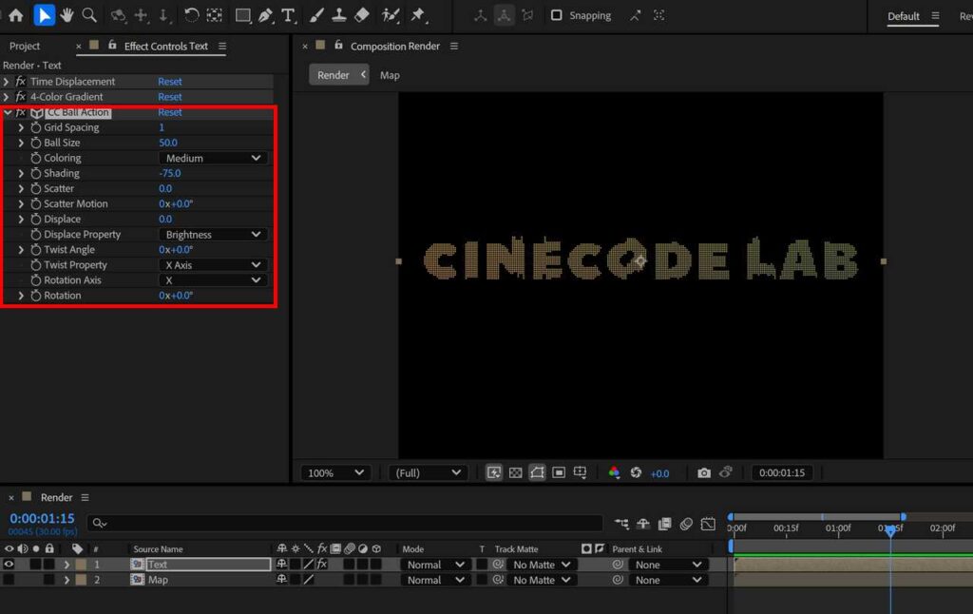The image size is (973, 614).
Task: Expand the Time Displacement effect
Action: pyautogui.click(x=7, y=82)
